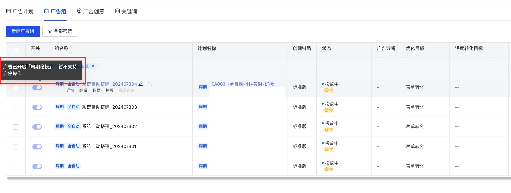Click the funnel icon in 全部筛选 button
Image resolution: width=511 pixels, height=193 pixels.
click(49, 31)
